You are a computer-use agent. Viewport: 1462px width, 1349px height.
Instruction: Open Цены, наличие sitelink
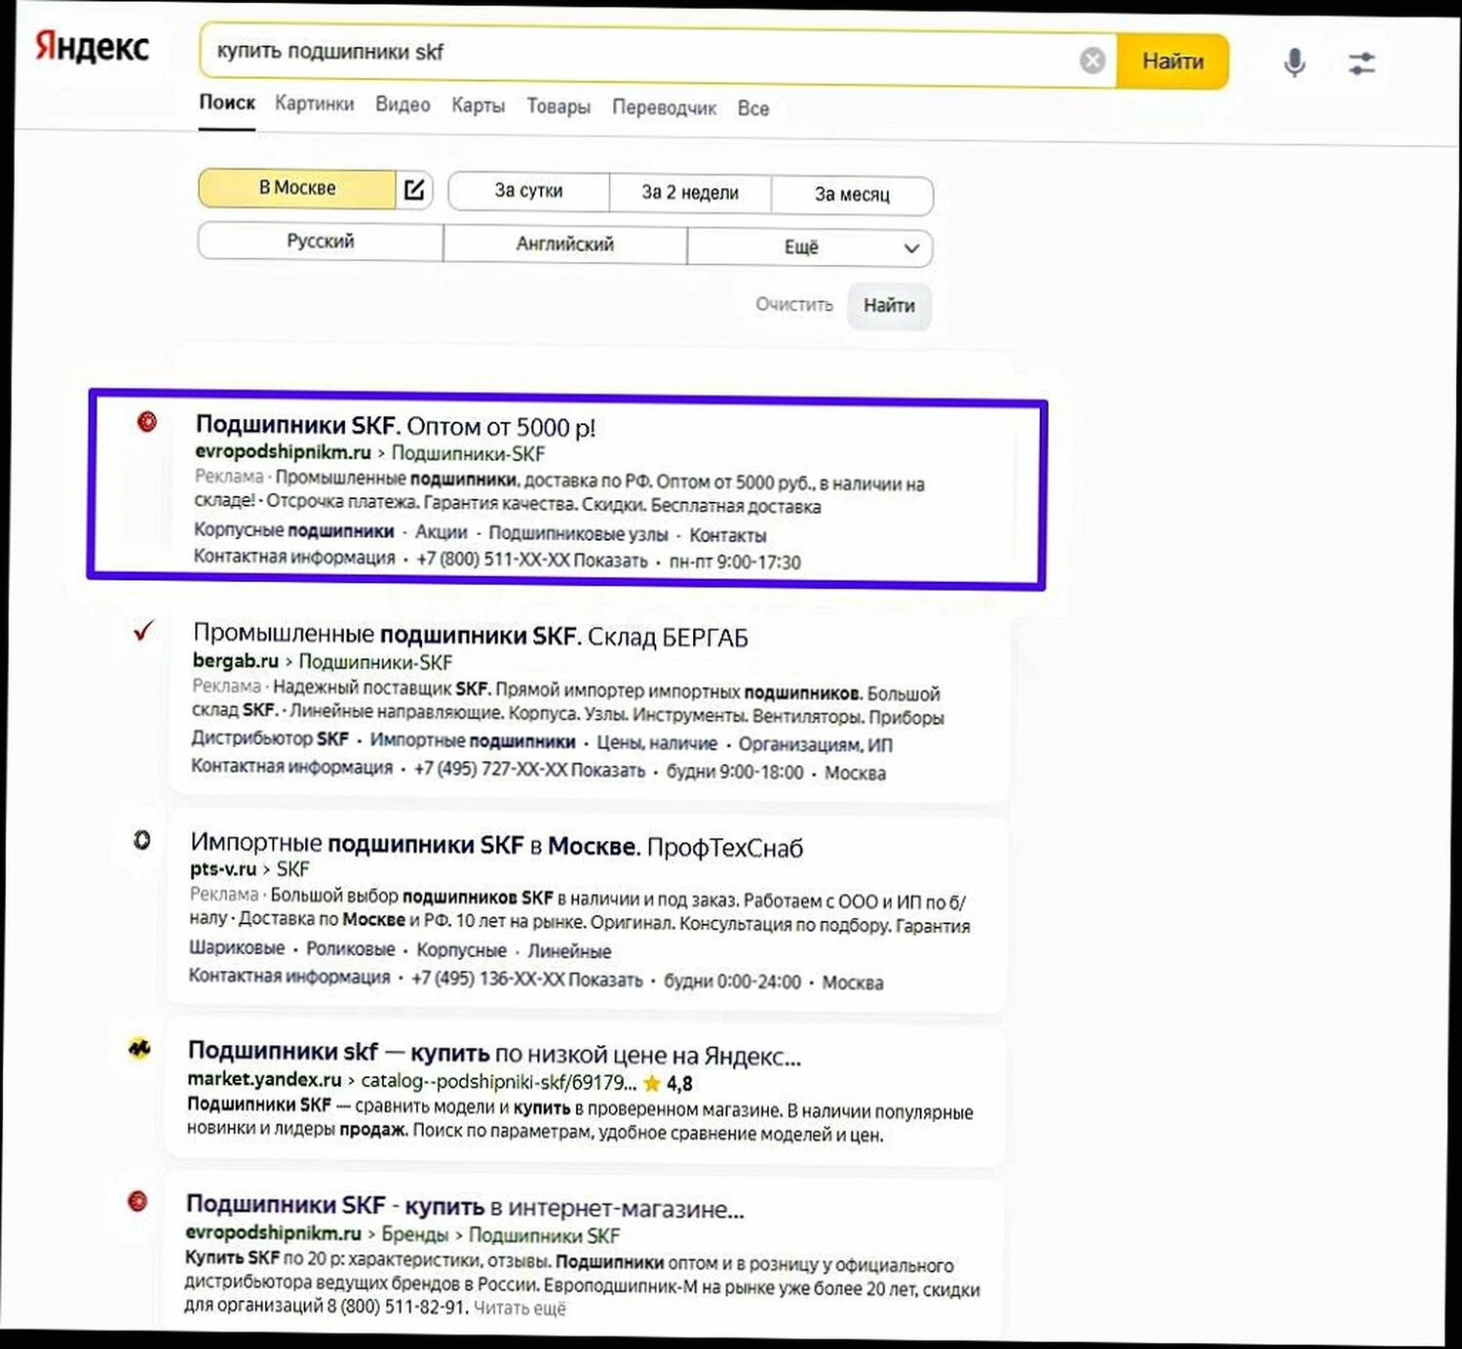tap(657, 743)
